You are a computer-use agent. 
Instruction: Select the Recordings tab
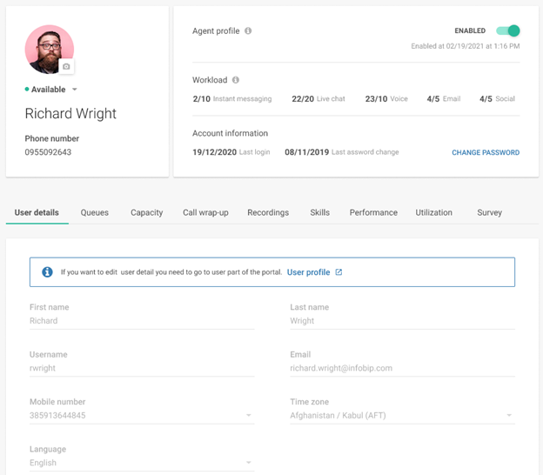click(267, 212)
